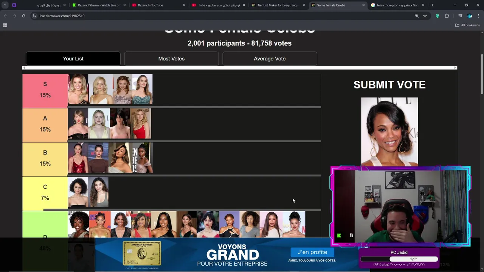Close the Tier List Maker for Everything tab
Screen dimensions: 484x272
304,5
